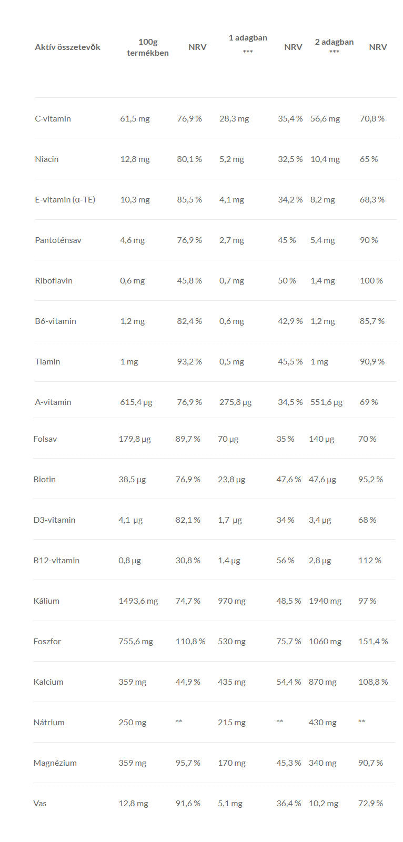
Task: Select the 100g termékben column header
Action: click(147, 47)
